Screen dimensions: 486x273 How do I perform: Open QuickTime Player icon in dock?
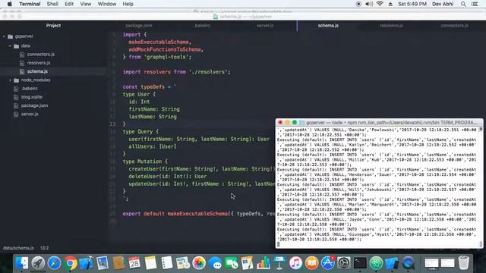click(409, 263)
